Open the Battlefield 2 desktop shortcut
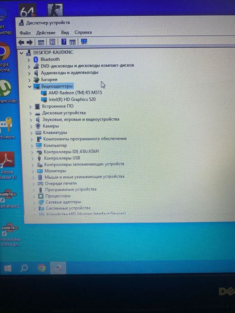Viewport: 235px width, 313px height. point(9,199)
